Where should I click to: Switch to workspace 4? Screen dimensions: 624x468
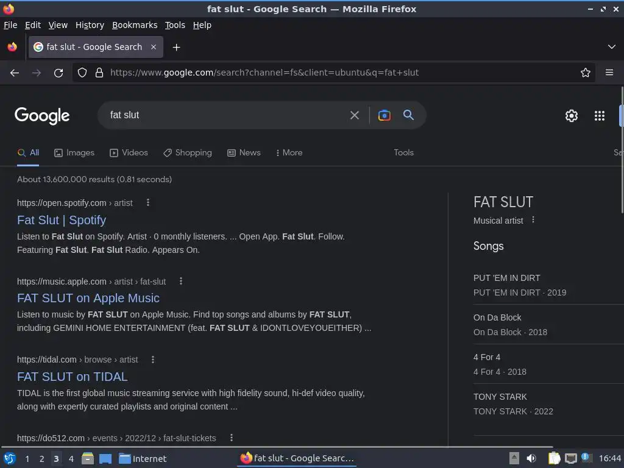coord(71,459)
